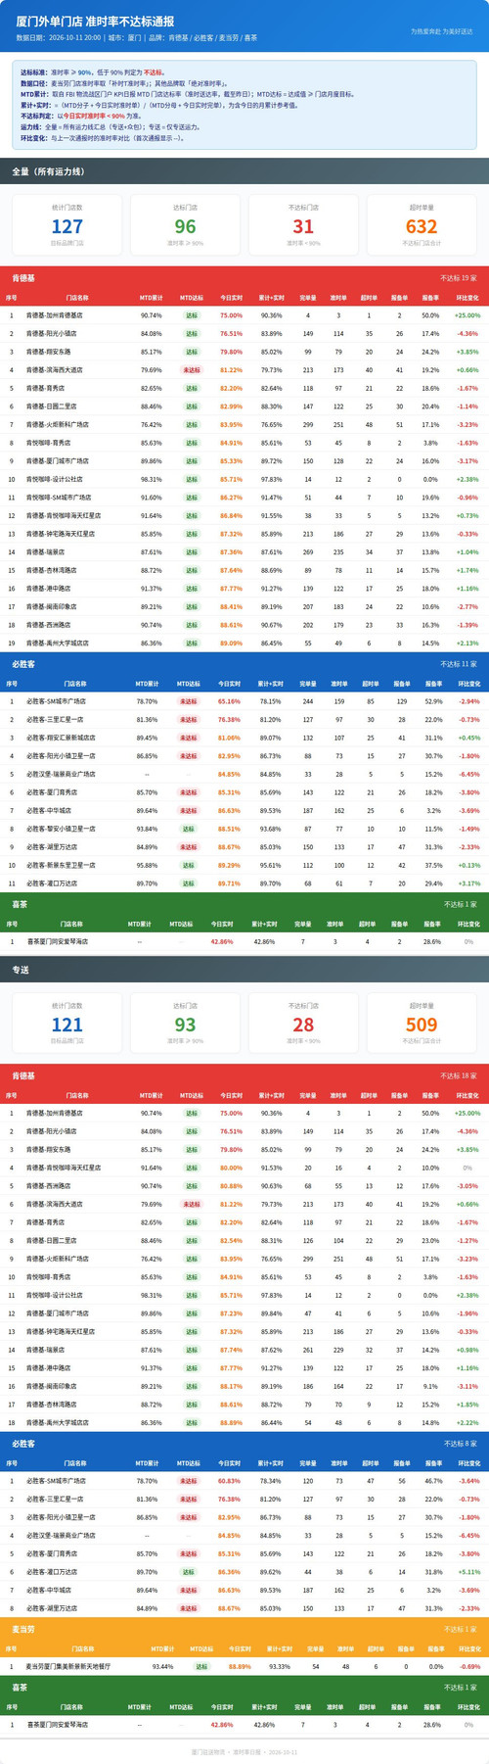Click the 86.36% value for 必胜客-灌口万达店
Image resolution: width=489 pixels, height=1764 pixels.
coord(229,1572)
